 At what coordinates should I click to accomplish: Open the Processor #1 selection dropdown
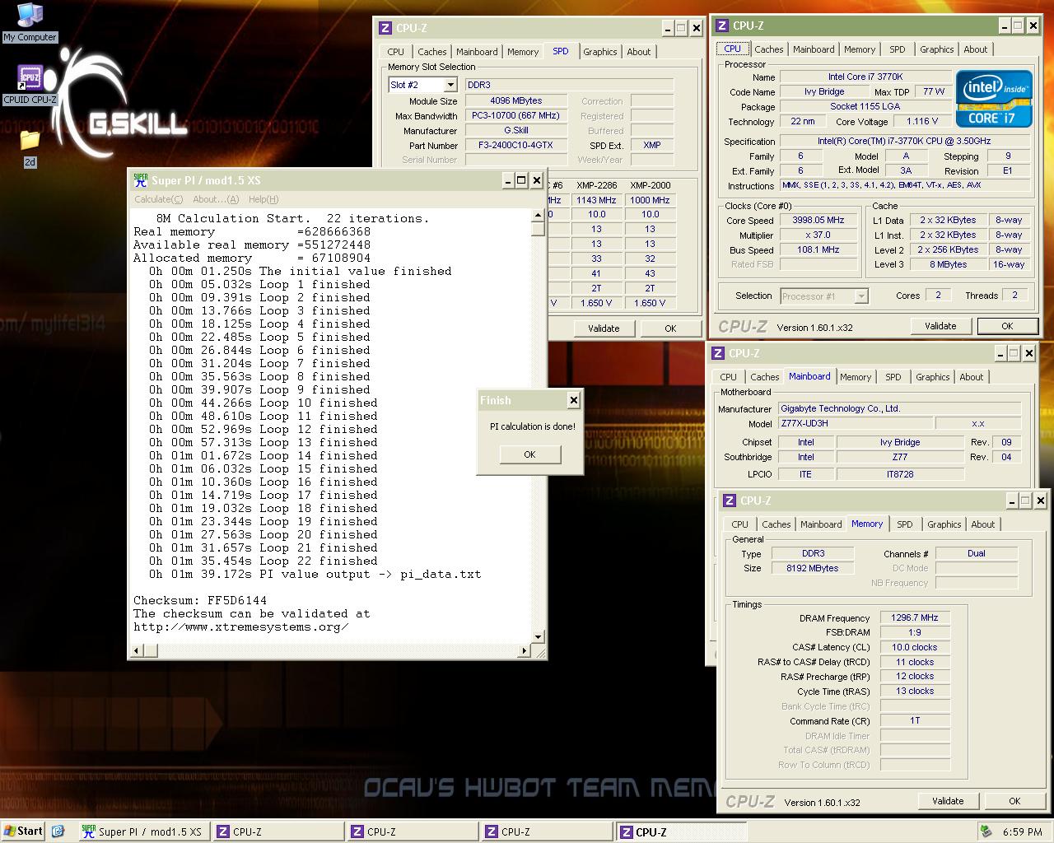point(861,296)
